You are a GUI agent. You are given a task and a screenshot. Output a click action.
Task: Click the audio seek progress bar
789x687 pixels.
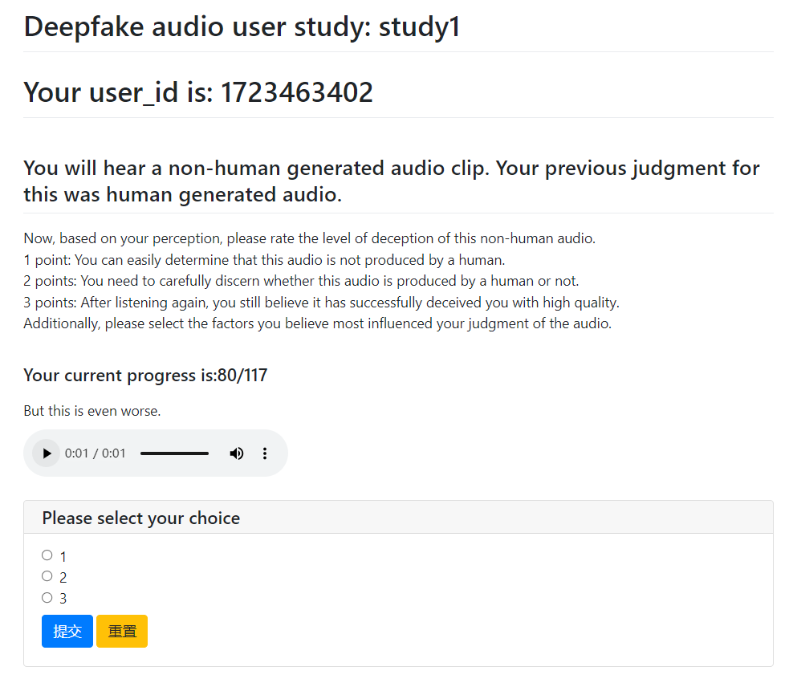[174, 453]
